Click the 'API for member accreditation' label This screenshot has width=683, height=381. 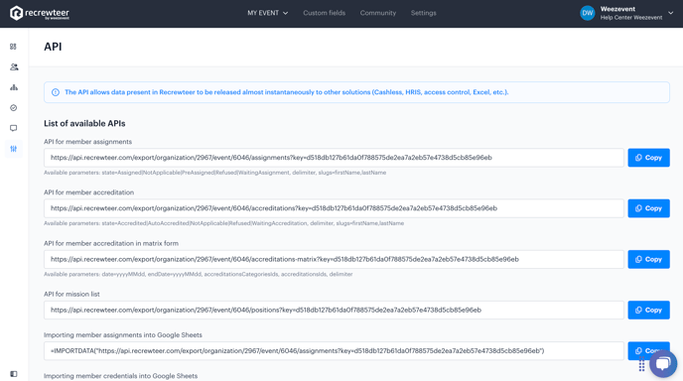(x=89, y=192)
